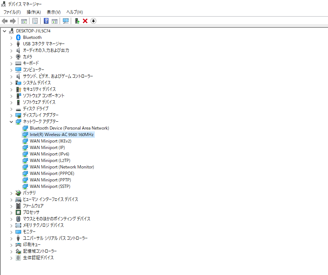Select WAN Miniport (L2TP)

click(50, 161)
